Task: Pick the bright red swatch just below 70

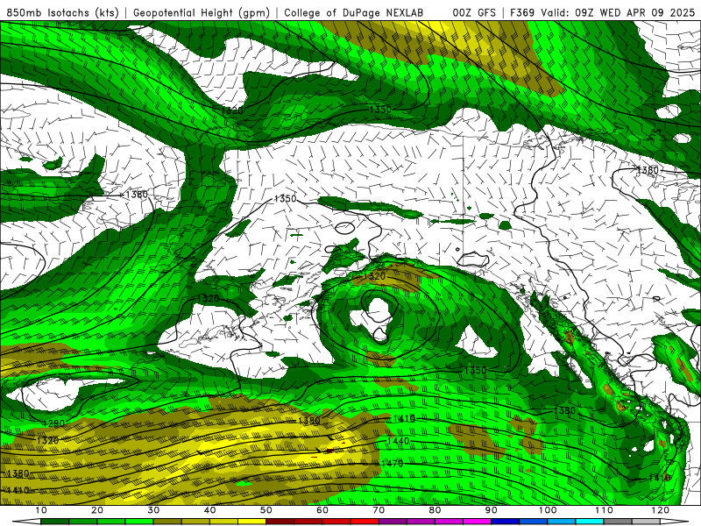Action: 365,522
